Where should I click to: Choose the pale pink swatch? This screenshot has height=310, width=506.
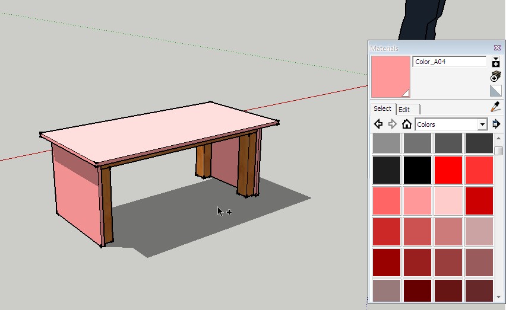click(448, 201)
